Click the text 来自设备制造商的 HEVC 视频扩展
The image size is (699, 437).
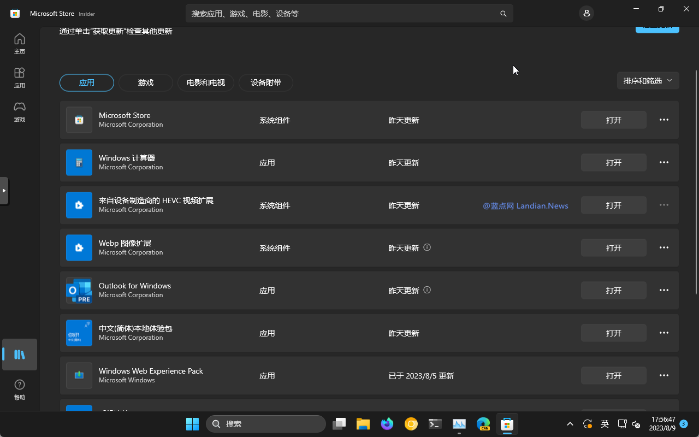click(156, 200)
